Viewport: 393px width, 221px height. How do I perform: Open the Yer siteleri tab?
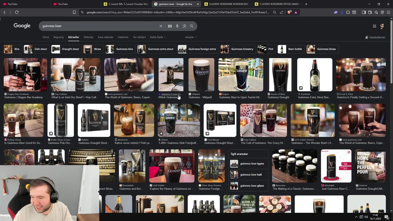coord(139,37)
